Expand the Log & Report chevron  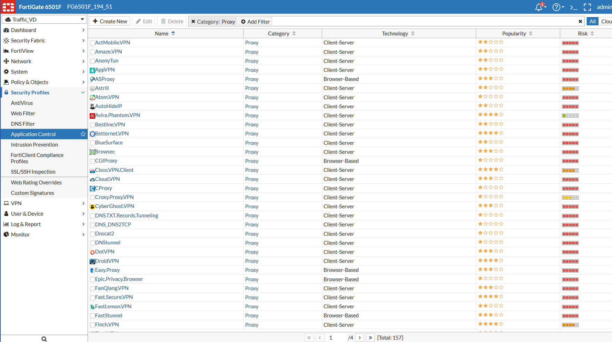point(83,224)
